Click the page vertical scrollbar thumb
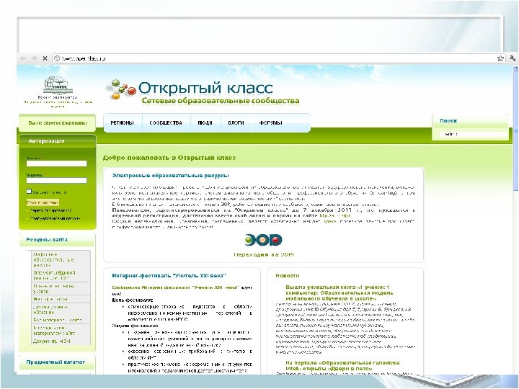This screenshot has width=519, height=389. (515, 130)
